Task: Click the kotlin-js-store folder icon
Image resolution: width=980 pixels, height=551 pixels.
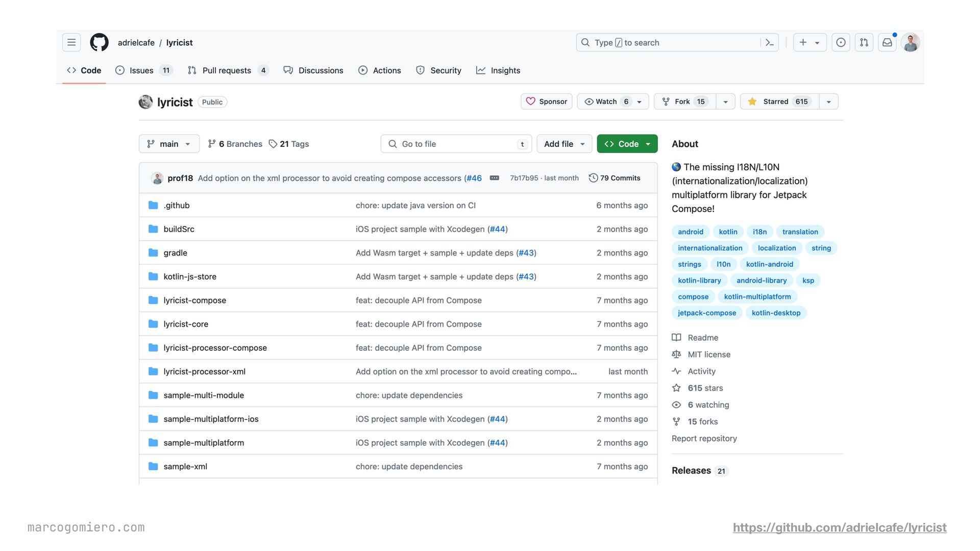Action: click(153, 277)
